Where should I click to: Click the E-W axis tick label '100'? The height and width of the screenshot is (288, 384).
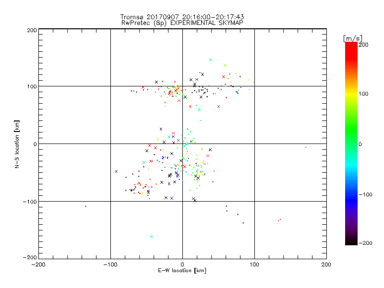254,264
